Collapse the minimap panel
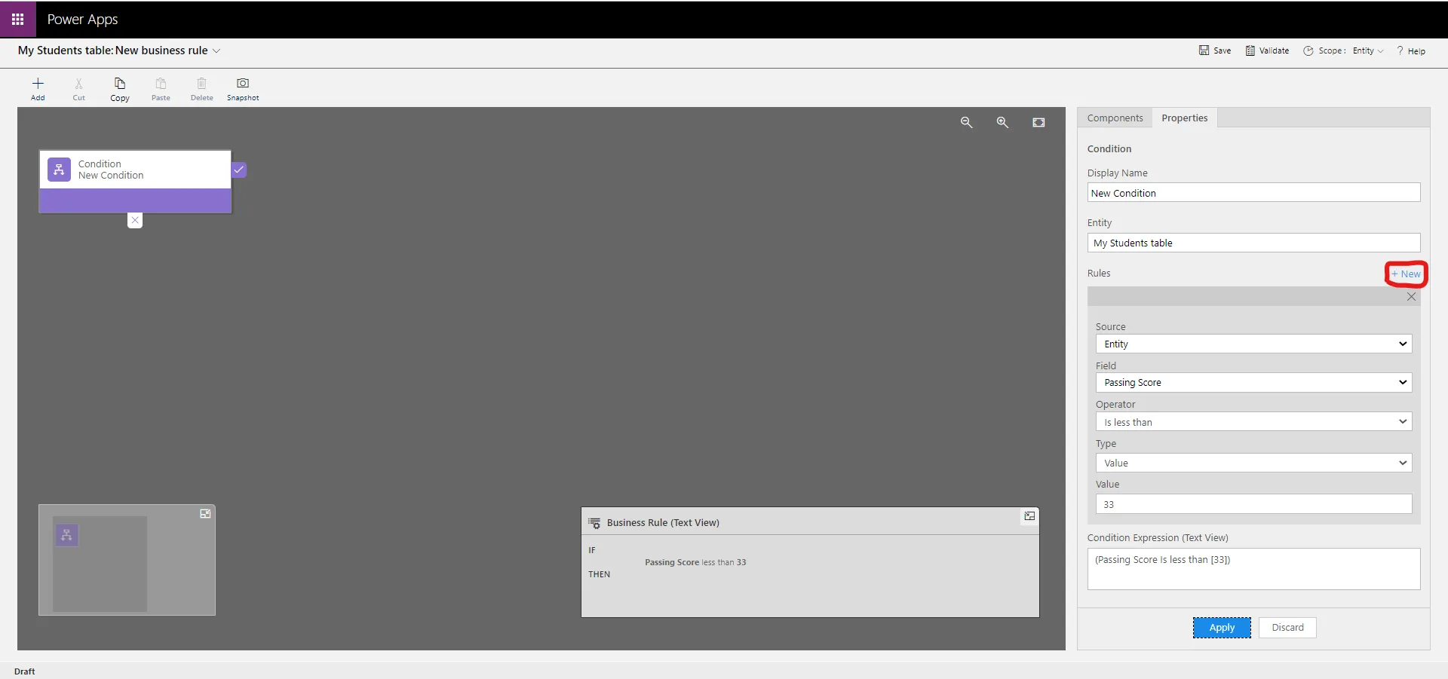This screenshot has width=1448, height=679. [205, 513]
